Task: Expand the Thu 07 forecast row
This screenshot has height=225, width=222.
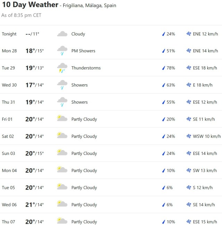Action: tap(111, 222)
